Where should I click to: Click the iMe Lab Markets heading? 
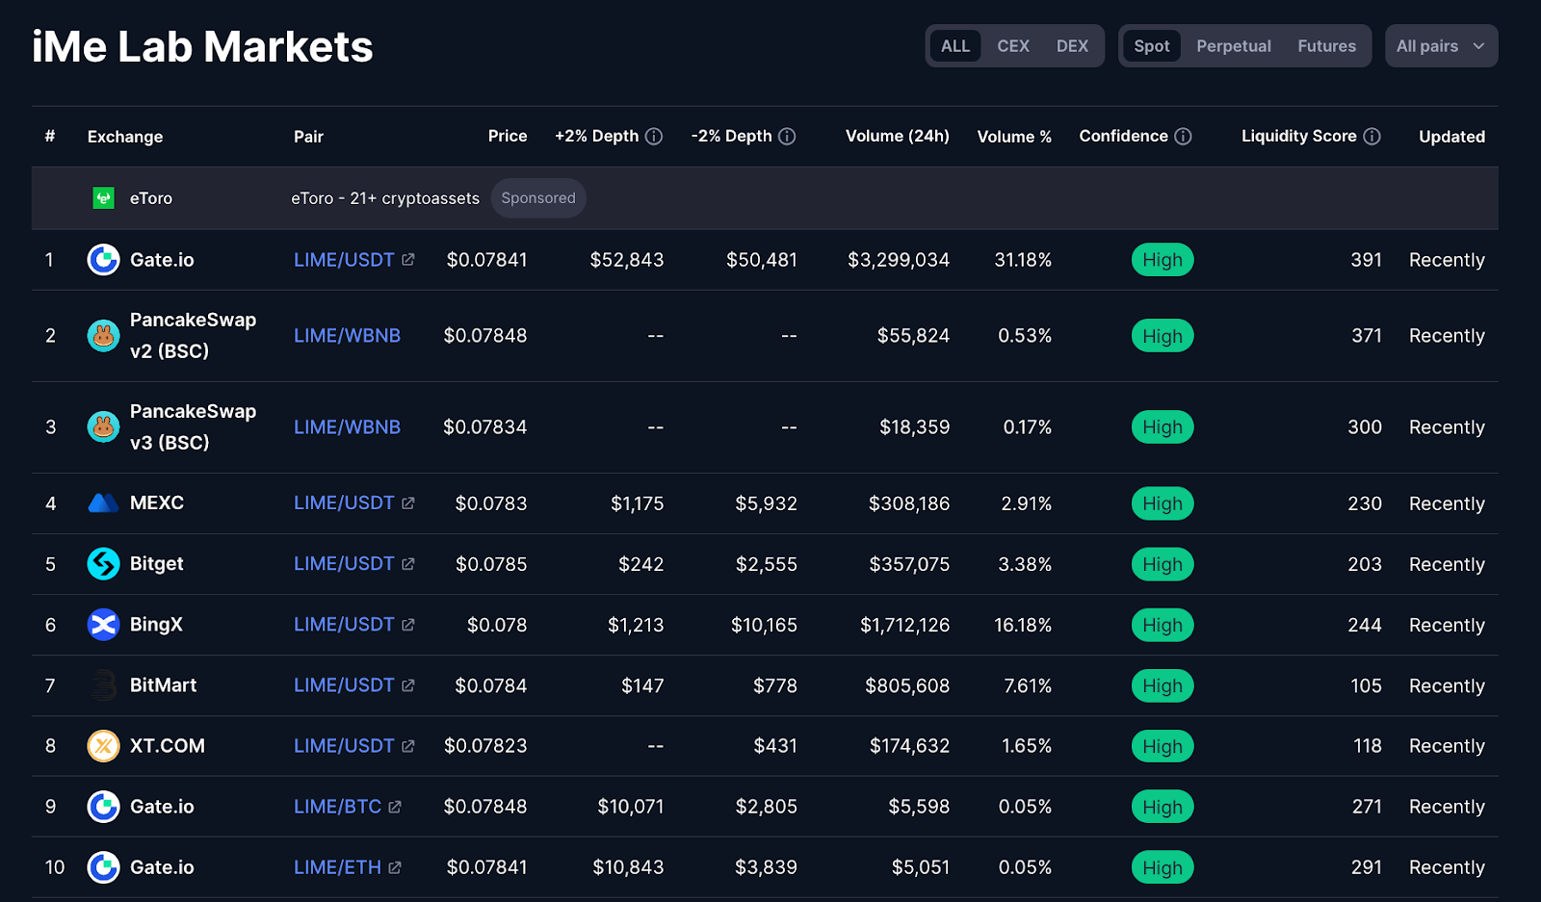202,46
